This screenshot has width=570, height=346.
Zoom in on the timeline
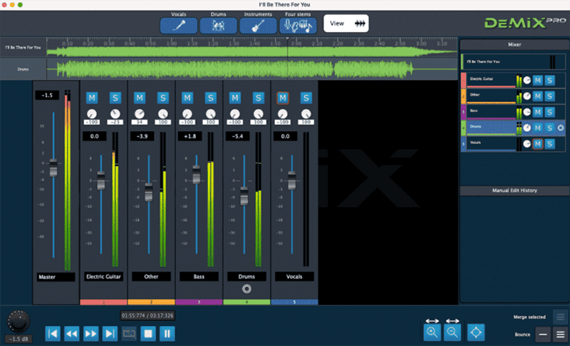(x=432, y=332)
